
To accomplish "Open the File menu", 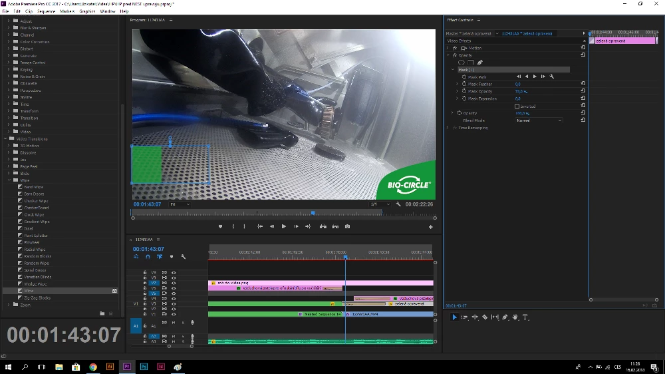I will (x=5, y=11).
